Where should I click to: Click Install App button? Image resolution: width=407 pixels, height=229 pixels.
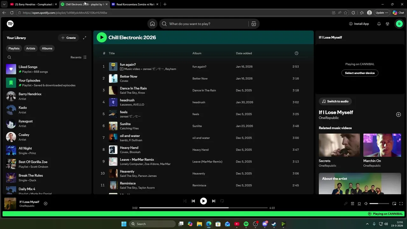click(x=359, y=24)
